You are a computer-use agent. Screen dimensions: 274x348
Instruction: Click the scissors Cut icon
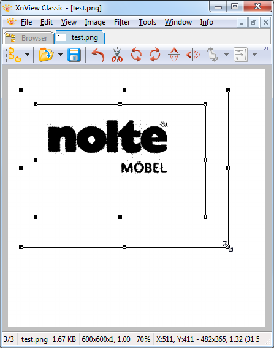[x=117, y=55]
